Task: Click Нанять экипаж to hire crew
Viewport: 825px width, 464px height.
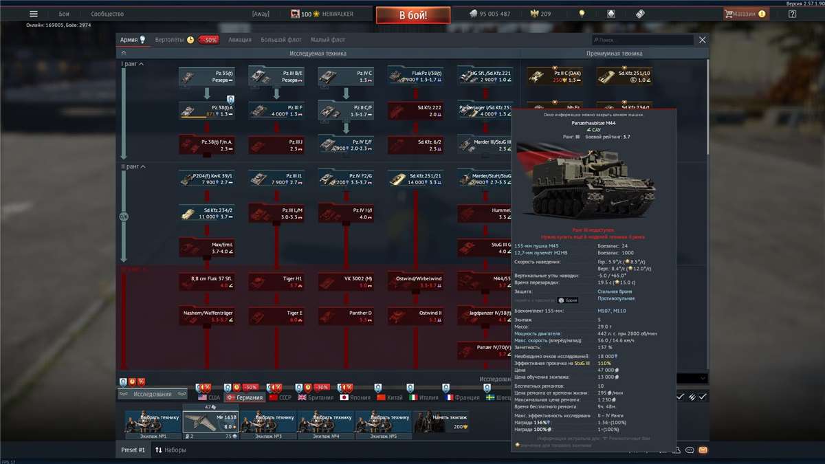Action: coord(440,422)
